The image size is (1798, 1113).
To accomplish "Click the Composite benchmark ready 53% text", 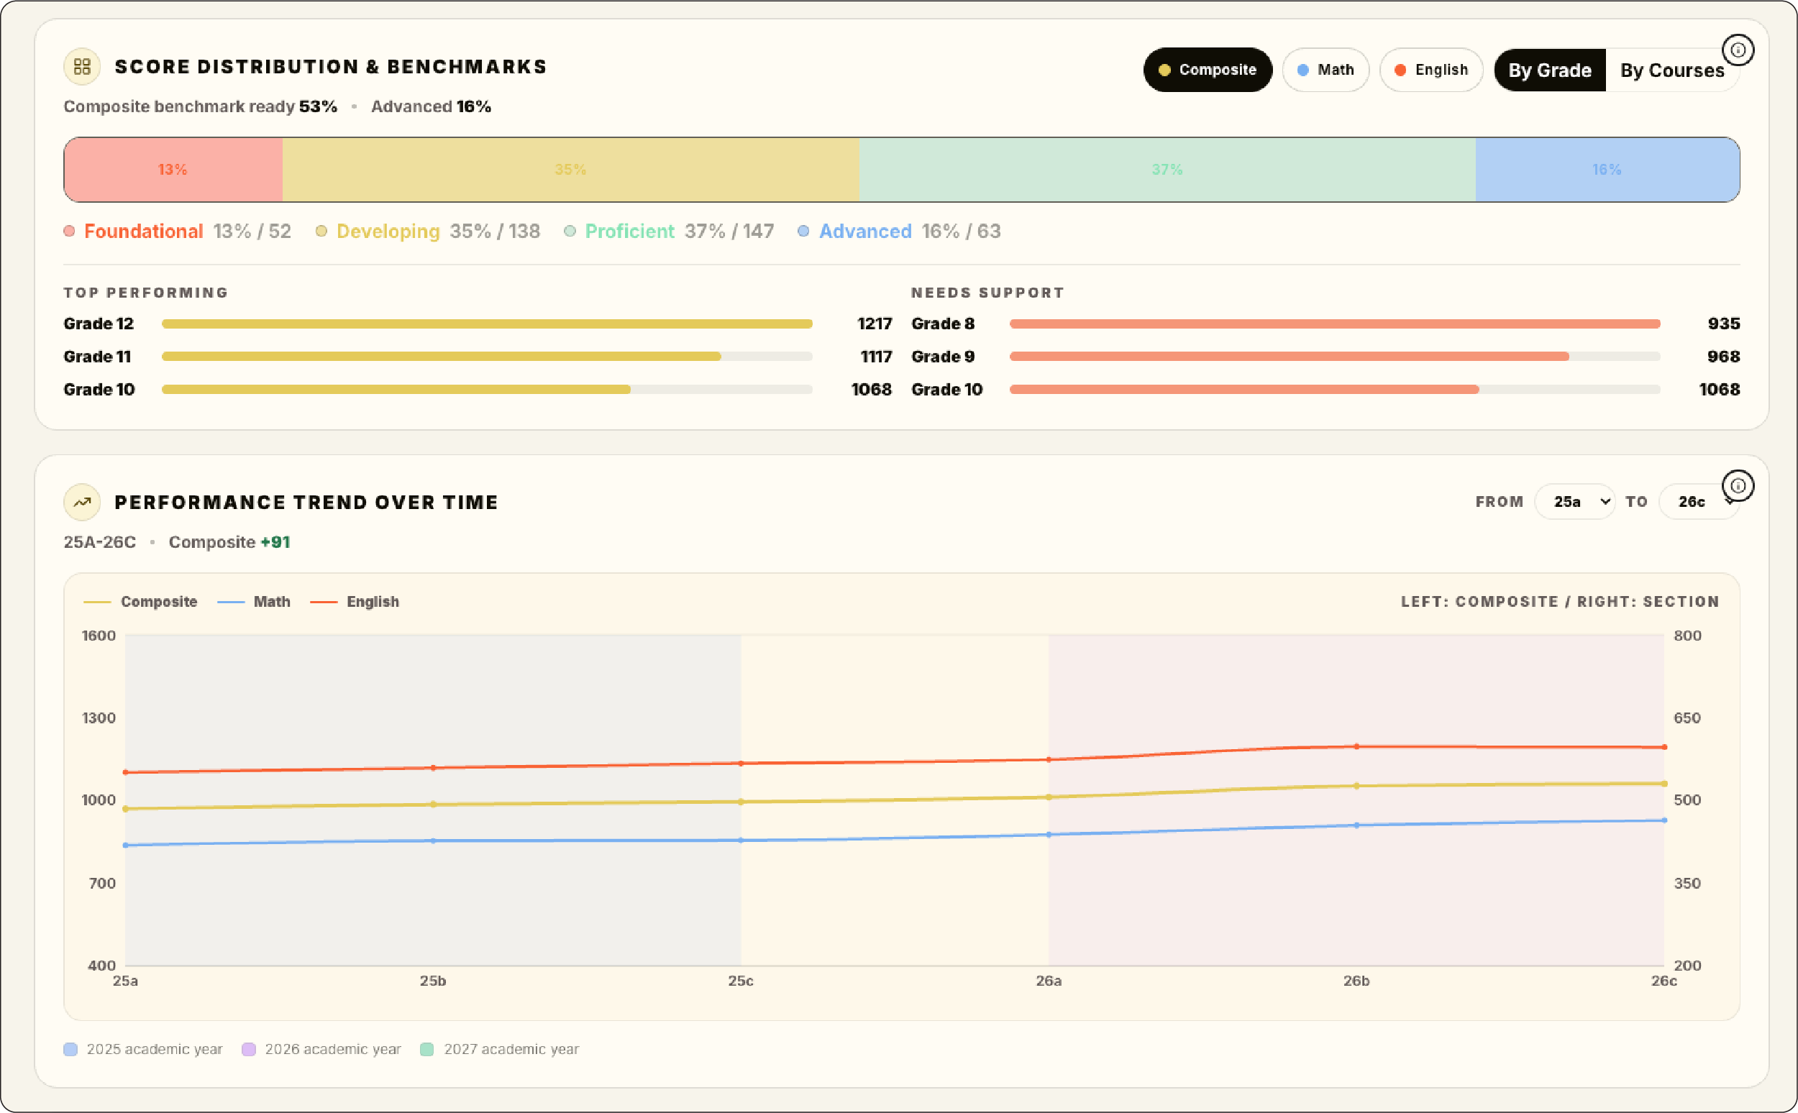I will click(200, 106).
